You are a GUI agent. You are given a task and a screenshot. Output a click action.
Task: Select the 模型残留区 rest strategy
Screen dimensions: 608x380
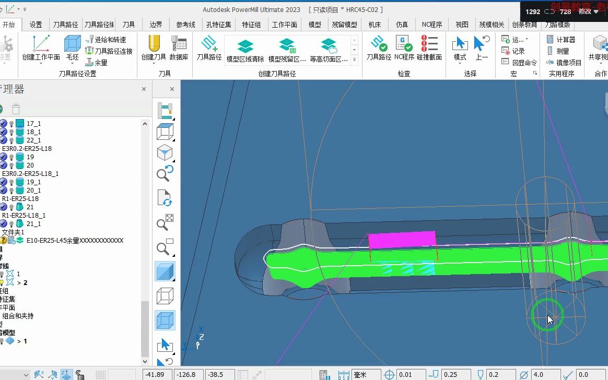pyautogui.click(x=287, y=50)
